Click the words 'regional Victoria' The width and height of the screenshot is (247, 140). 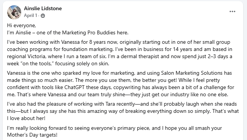click(x=27, y=57)
